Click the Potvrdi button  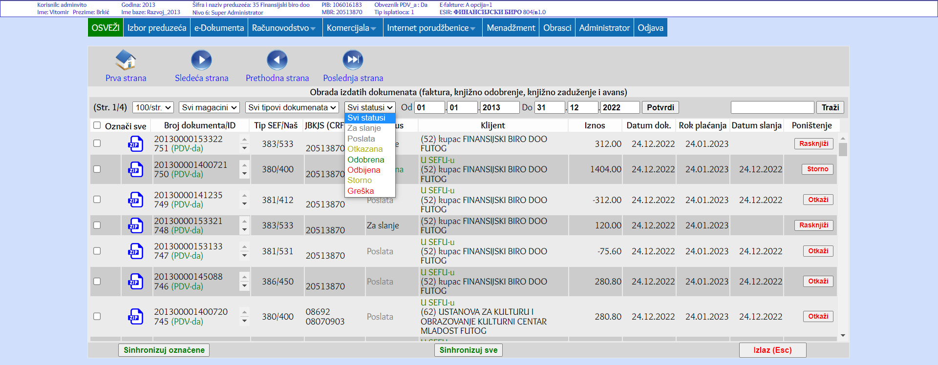tap(661, 107)
